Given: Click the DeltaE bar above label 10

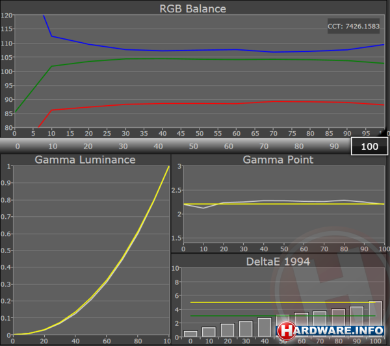Looking at the screenshot, I should point(209,332).
